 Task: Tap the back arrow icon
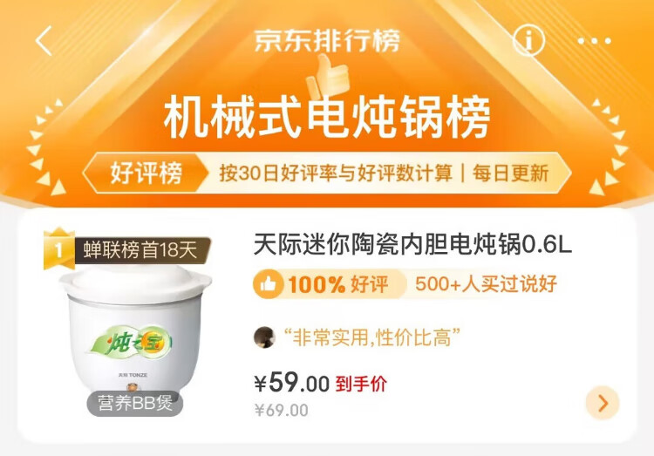pos(44,41)
